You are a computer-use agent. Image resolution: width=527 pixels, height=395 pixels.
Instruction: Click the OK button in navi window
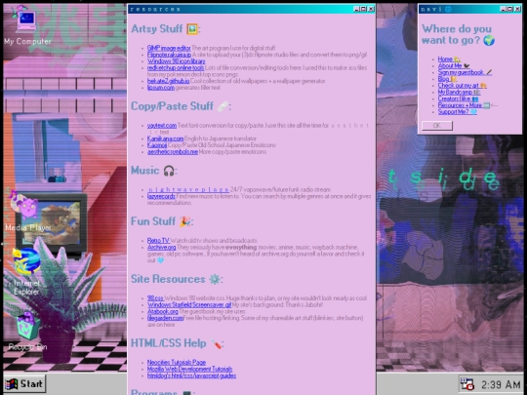point(437,126)
